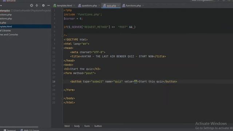Collapse the form tag fold marker
The height and width of the screenshot is (131, 233).
click(x=63, y=73)
